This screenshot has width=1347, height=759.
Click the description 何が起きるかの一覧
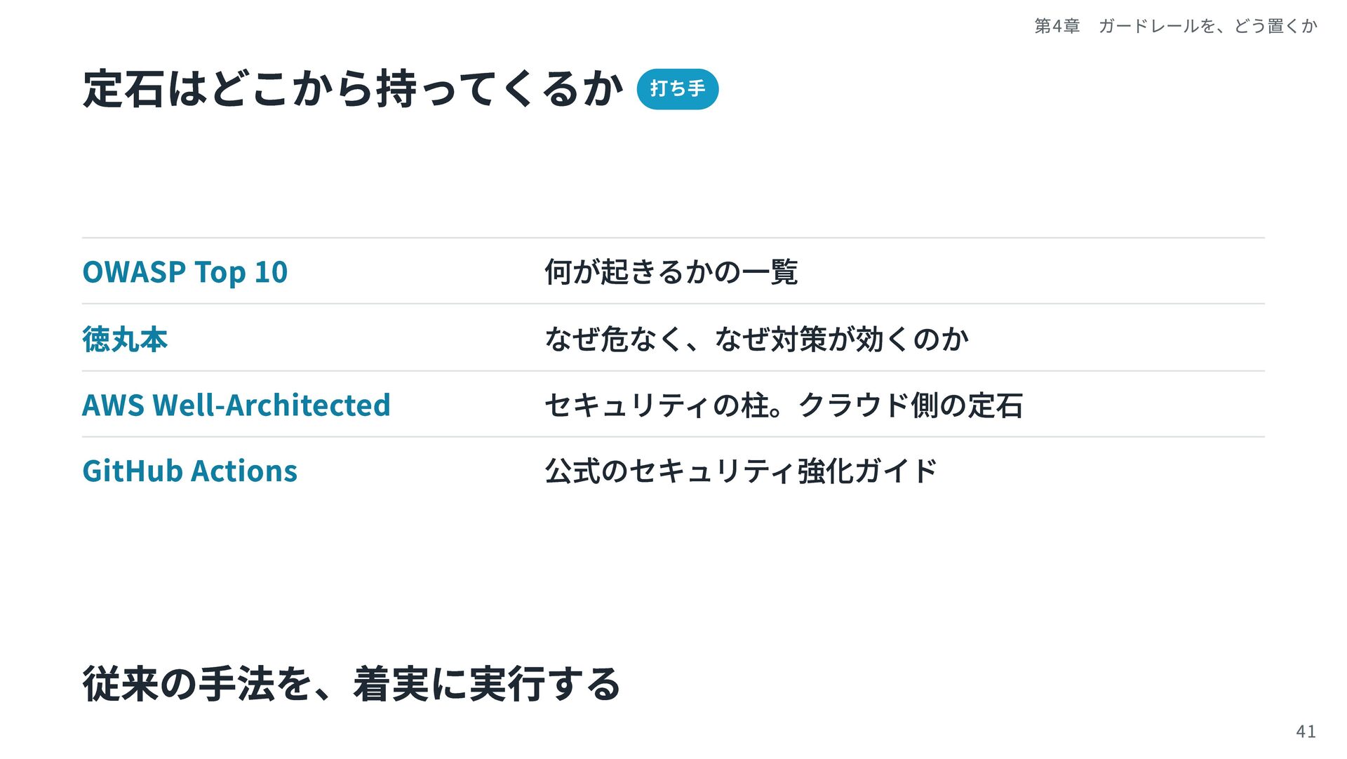671,272
